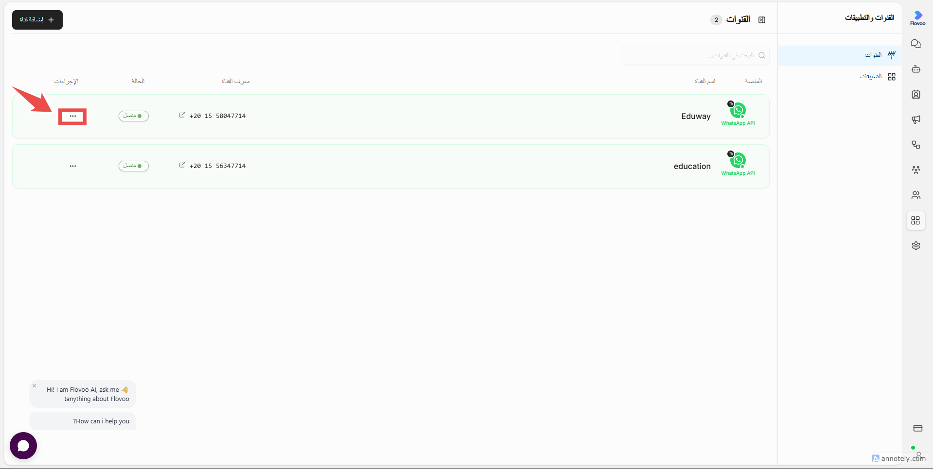Toggle the side panel collapse icon

click(x=762, y=20)
